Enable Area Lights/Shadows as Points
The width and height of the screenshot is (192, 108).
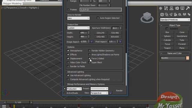(x=89, y=55)
